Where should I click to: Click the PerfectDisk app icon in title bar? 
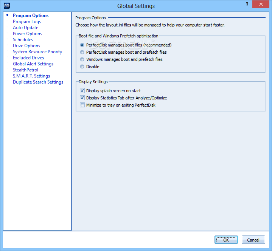[7, 6]
